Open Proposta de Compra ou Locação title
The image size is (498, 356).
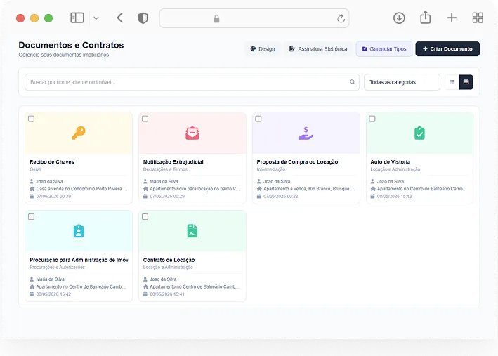click(x=297, y=162)
